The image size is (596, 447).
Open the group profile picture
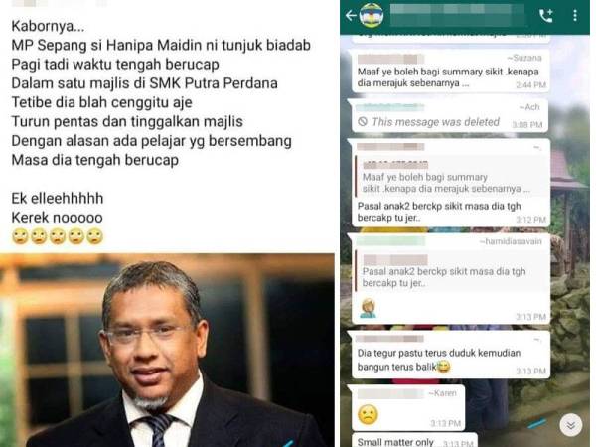tap(372, 15)
